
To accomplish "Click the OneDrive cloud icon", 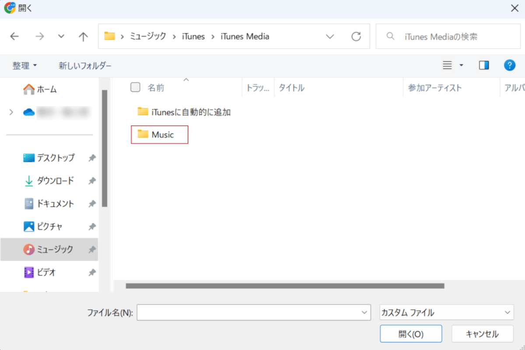I will 29,112.
